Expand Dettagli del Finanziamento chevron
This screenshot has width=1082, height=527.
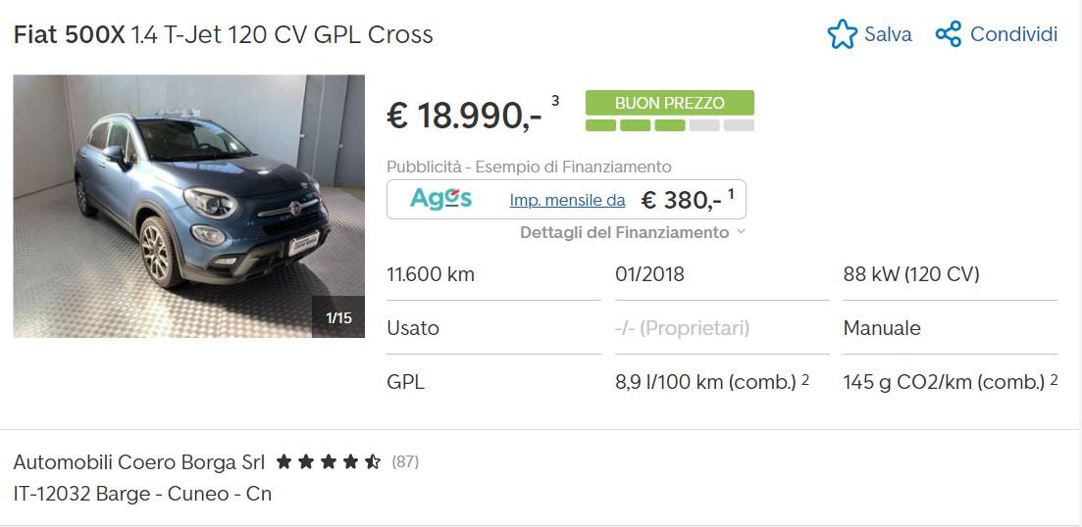tap(741, 232)
